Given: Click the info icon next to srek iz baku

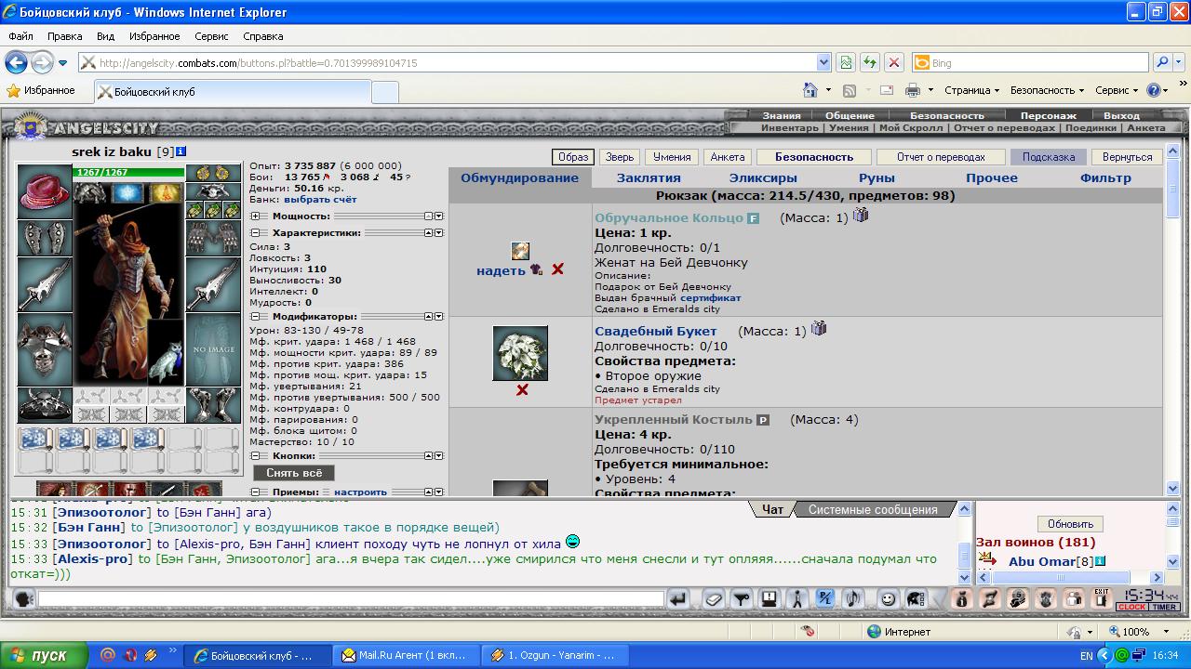Looking at the screenshot, I should coord(181,151).
